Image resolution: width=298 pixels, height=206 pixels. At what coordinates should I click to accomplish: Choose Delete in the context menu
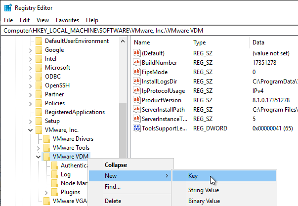coord(131,201)
